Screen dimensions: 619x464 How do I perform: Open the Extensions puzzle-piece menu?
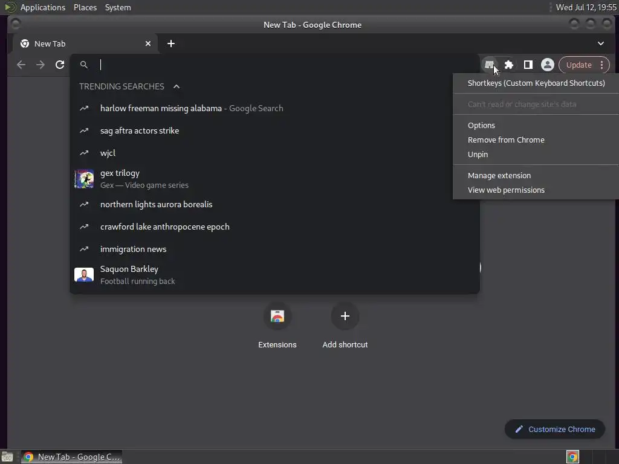point(509,65)
